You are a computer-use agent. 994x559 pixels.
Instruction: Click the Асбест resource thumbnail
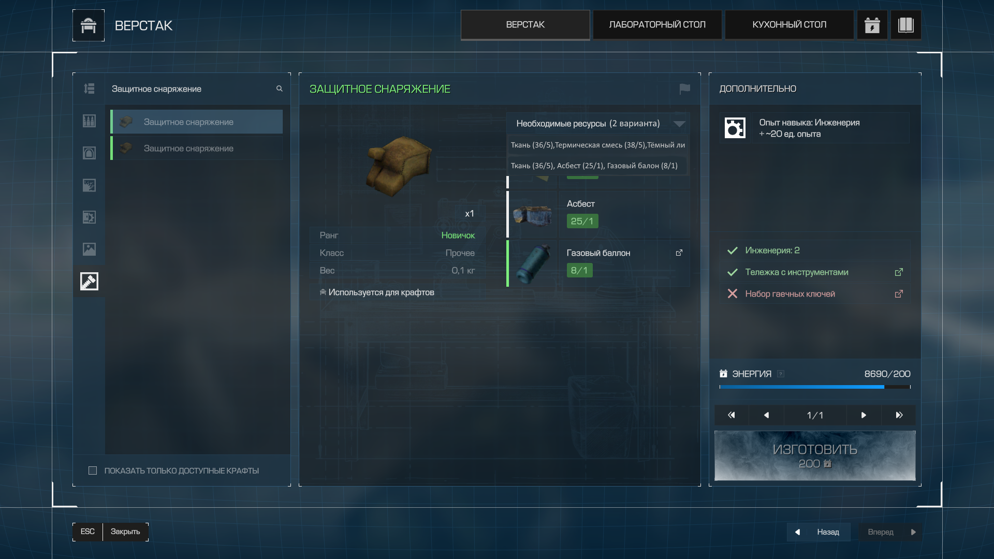533,215
